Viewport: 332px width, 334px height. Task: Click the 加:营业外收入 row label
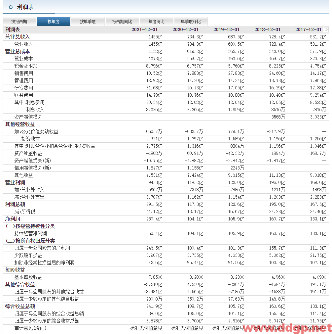[x=29, y=190]
